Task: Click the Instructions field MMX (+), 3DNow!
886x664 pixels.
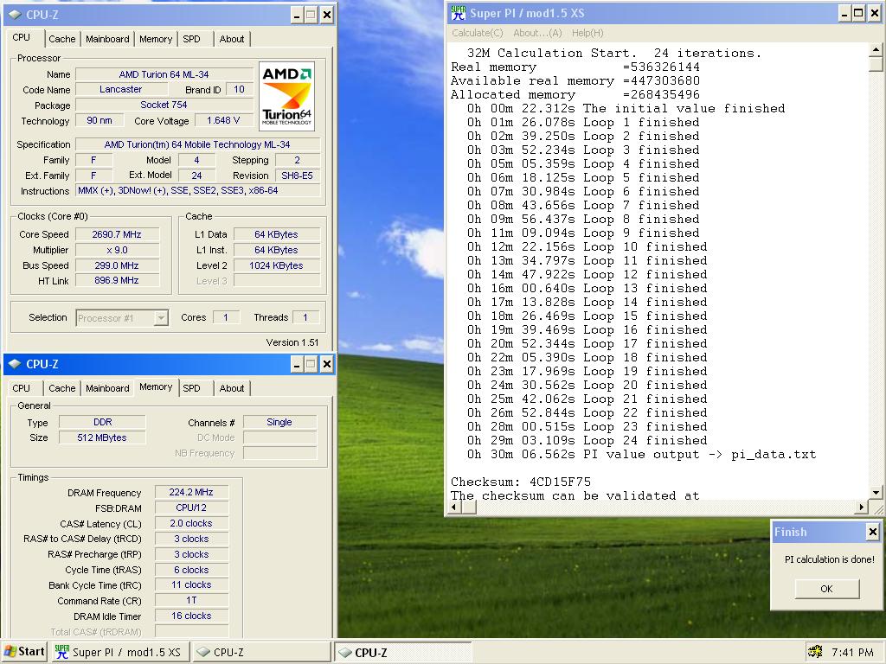Action: pyautogui.click(x=198, y=191)
